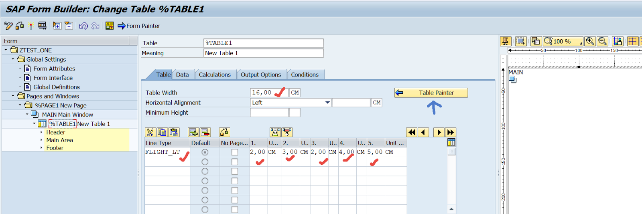This screenshot has width=642, height=214.
Task: Expand the Header node
Action: (41, 132)
